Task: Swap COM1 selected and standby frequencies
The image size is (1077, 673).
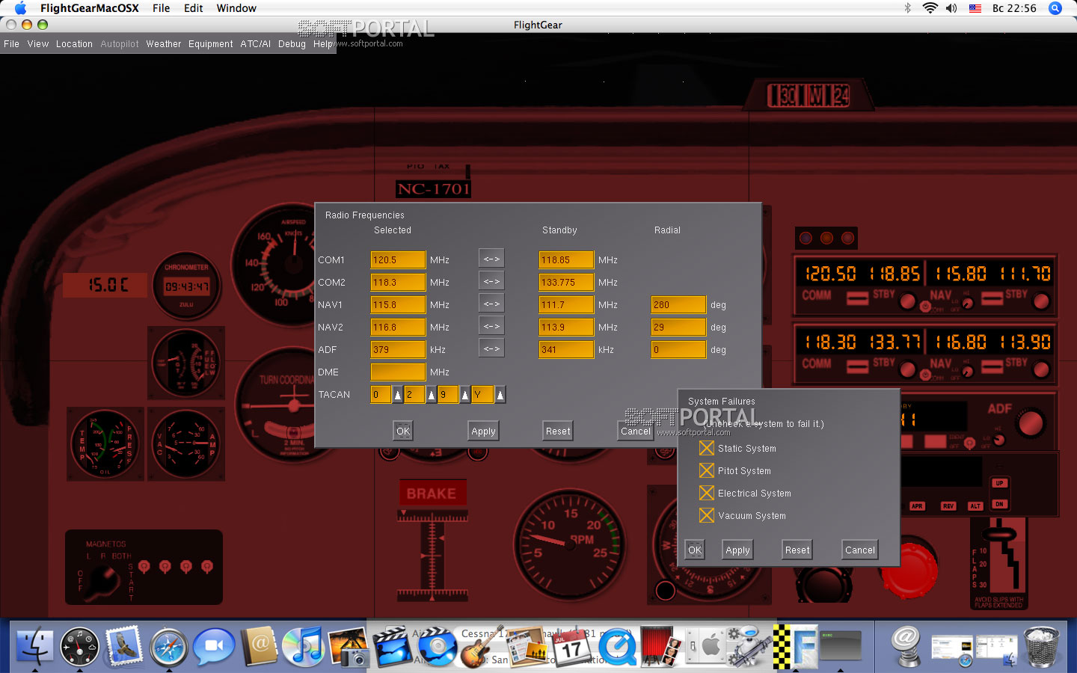Action: [x=491, y=259]
